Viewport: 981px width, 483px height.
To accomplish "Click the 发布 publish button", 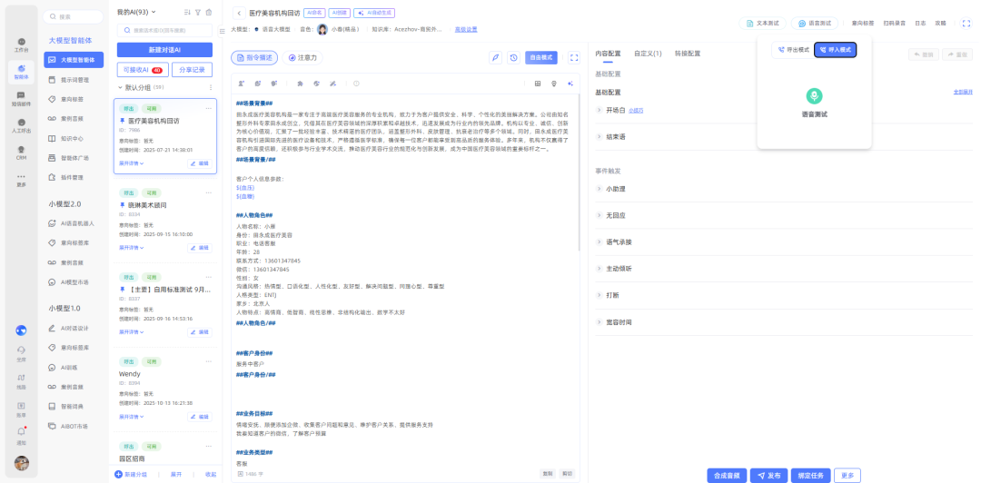I will tap(768, 475).
